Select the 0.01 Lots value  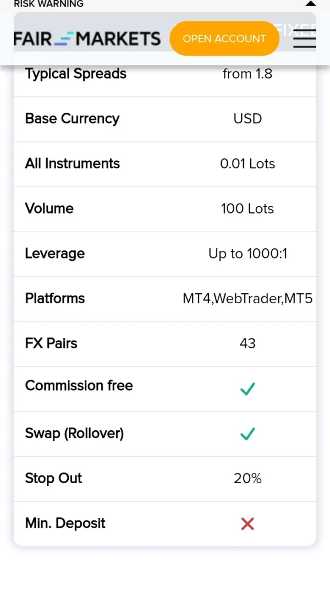click(248, 164)
